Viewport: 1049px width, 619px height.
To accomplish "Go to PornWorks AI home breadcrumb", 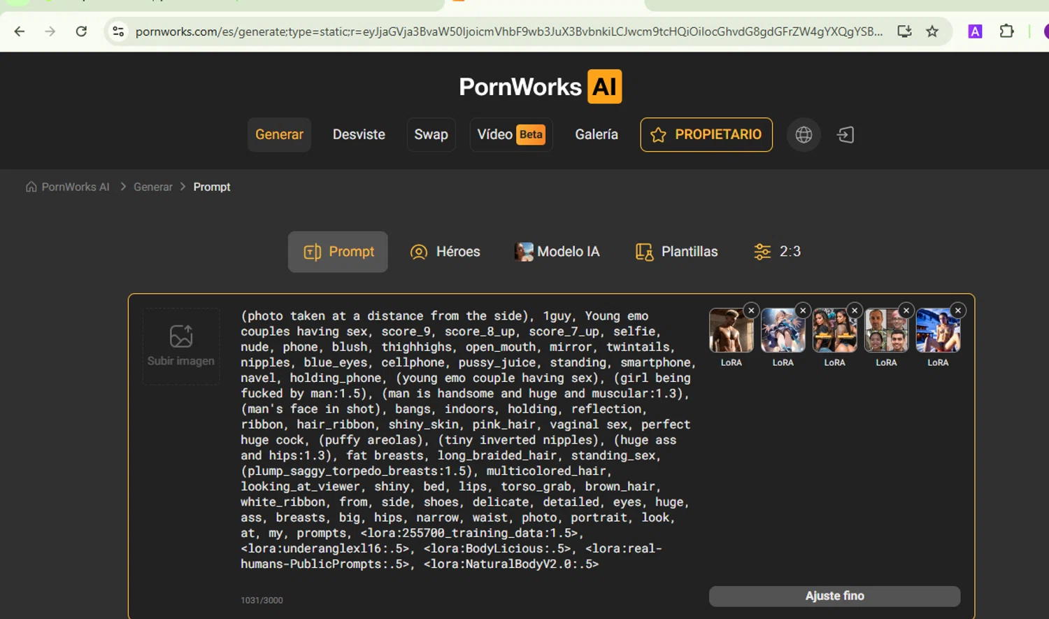I will [x=68, y=187].
